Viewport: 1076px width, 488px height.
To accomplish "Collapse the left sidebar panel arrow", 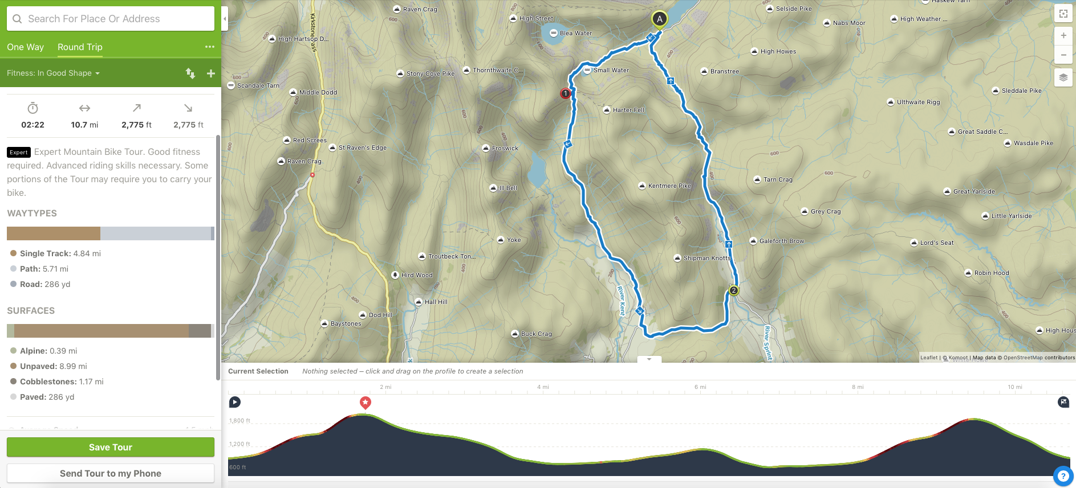I will click(225, 19).
